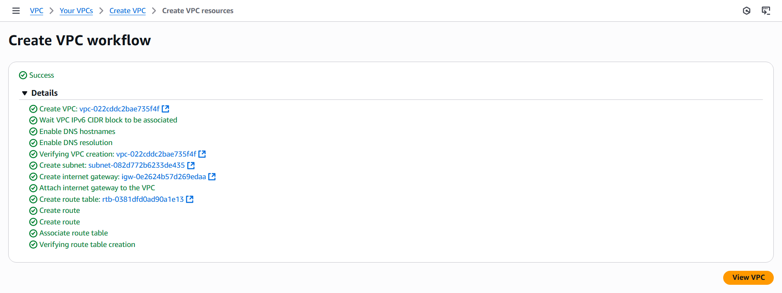Open vpc-022cddc2bae735f4f link in Create VPC row
The height and width of the screenshot is (293, 782).
(119, 109)
